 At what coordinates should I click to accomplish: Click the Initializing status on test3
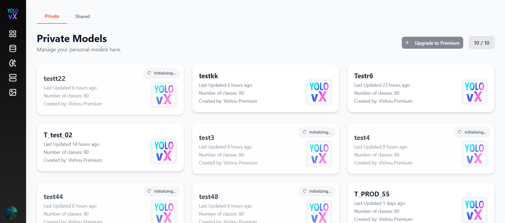(x=317, y=132)
